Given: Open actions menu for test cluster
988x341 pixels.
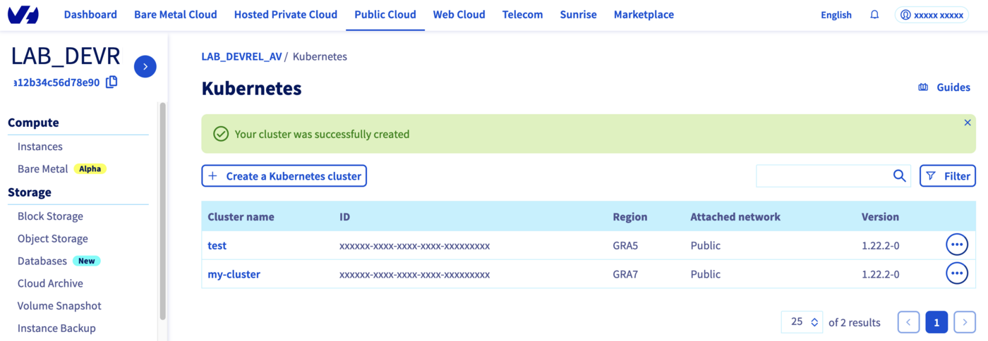Looking at the screenshot, I should coord(957,245).
